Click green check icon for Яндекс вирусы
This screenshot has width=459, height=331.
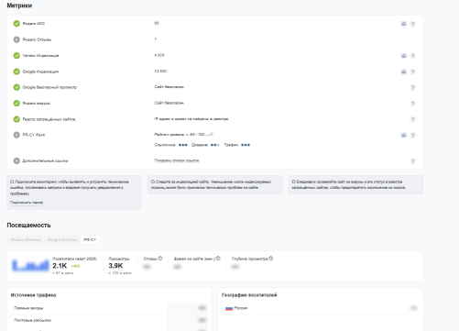[16, 104]
